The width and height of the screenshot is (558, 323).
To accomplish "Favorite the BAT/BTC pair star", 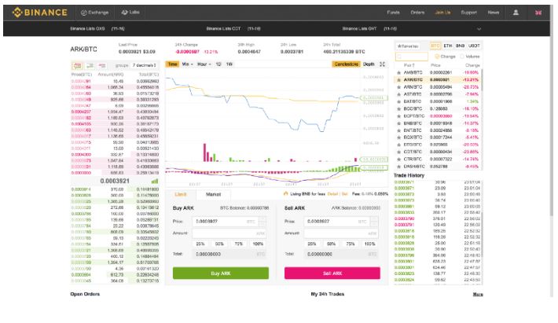I will point(398,101).
